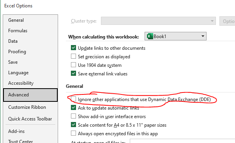Check Ignore other applications that use DDE

[73, 99]
